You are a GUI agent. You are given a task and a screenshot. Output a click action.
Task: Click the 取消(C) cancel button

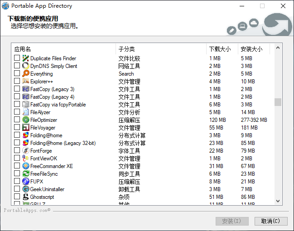coord(271,221)
